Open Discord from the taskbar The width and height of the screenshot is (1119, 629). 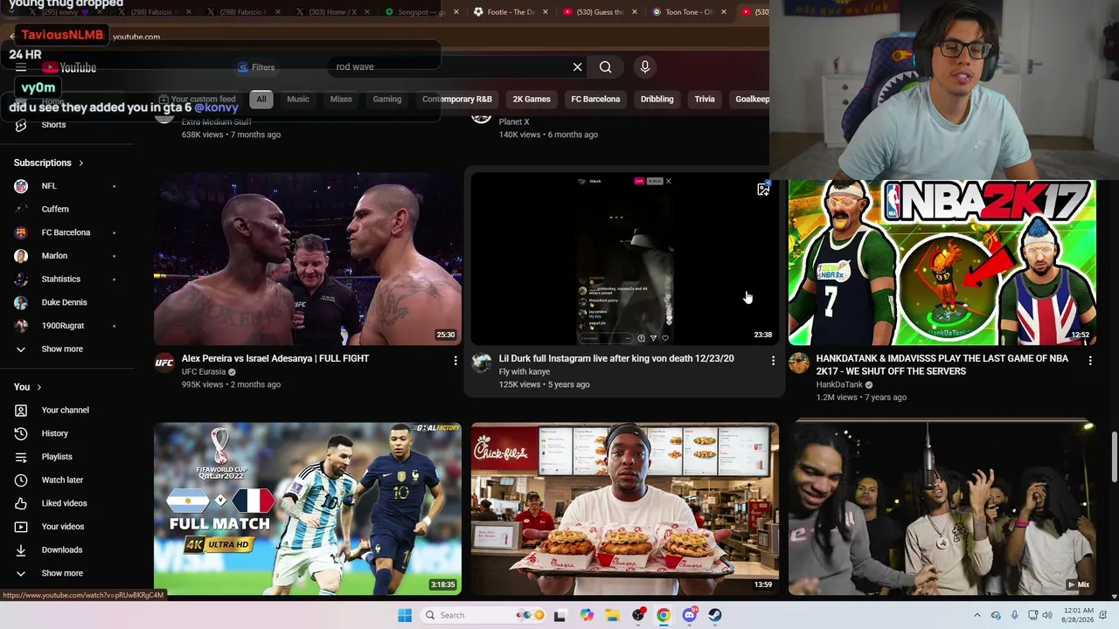[x=690, y=615]
